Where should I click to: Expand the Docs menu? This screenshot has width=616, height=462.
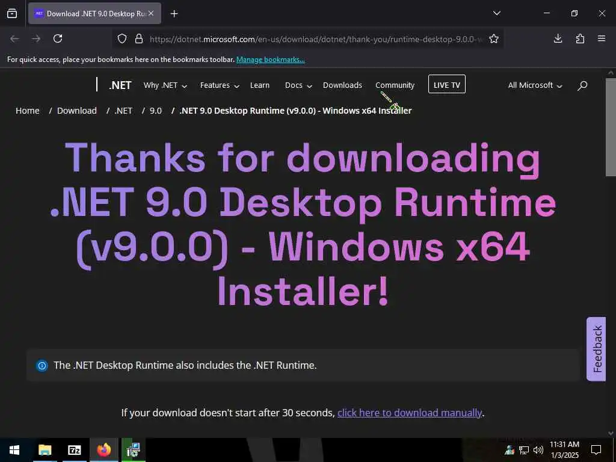point(298,85)
